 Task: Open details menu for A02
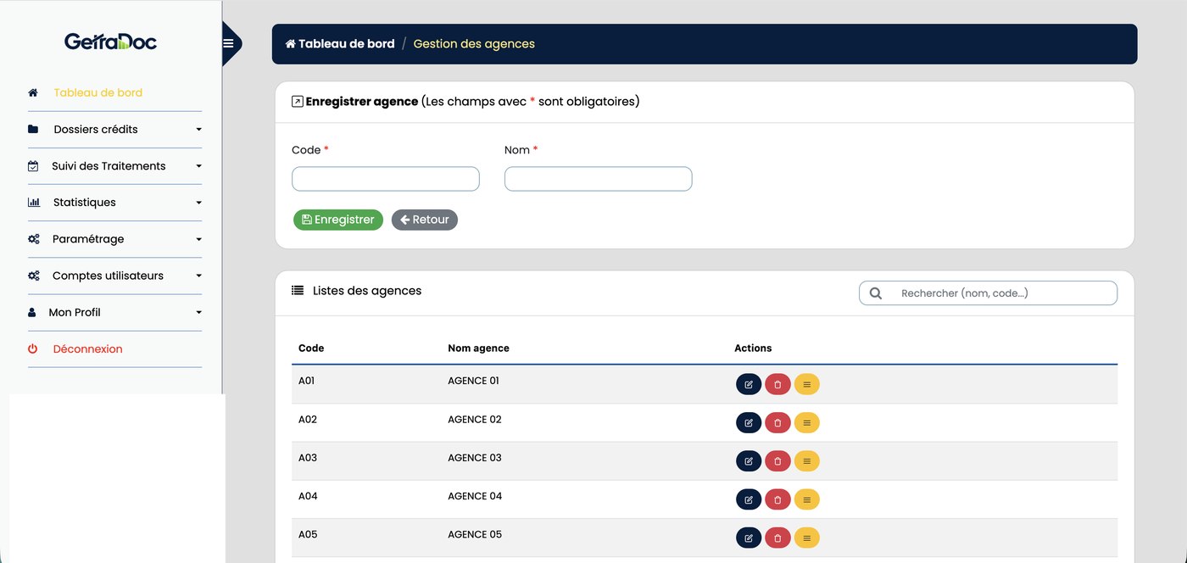pyautogui.click(x=807, y=423)
